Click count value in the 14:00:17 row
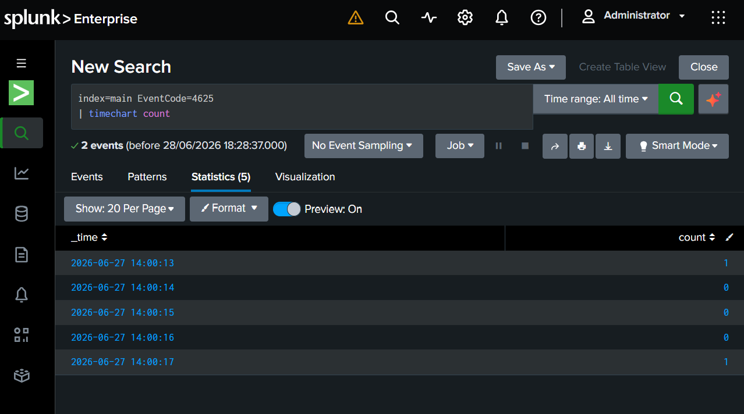The width and height of the screenshot is (744, 414). (x=726, y=362)
